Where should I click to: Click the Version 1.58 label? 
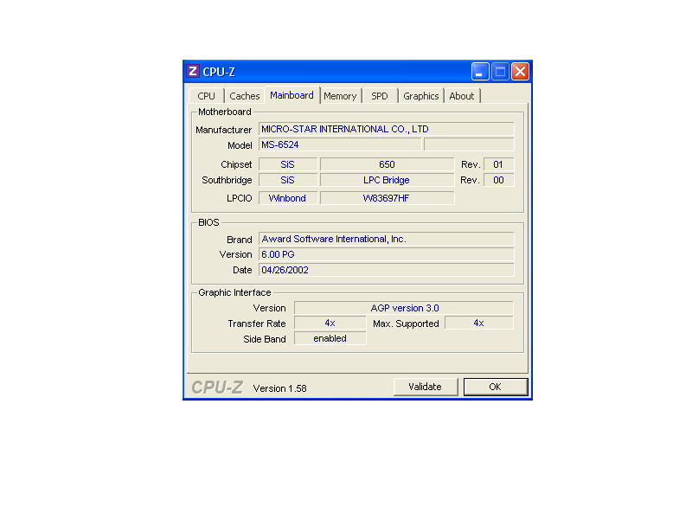point(279,388)
